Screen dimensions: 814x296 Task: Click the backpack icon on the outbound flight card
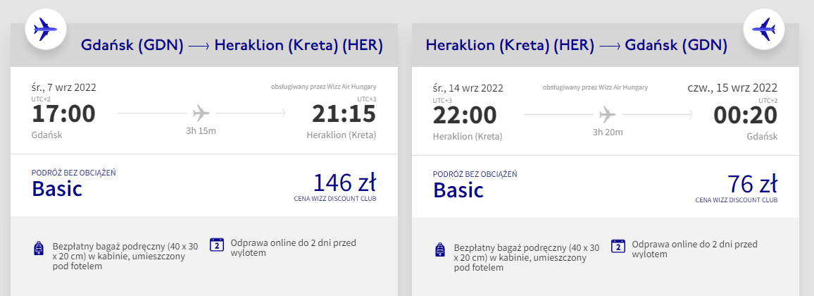click(39, 249)
